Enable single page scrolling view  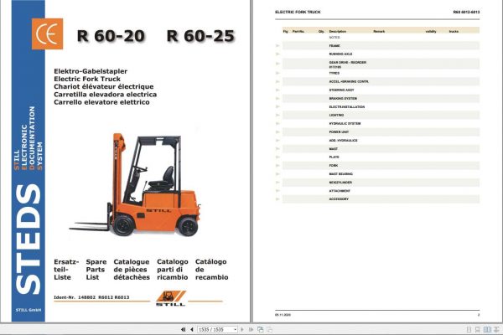478,329
